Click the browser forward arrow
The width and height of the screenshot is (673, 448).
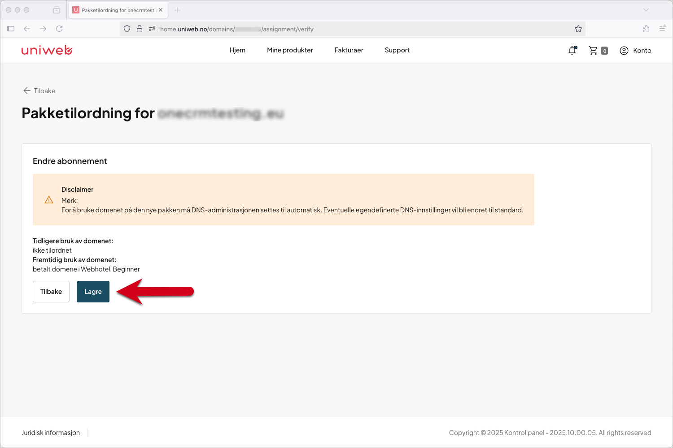[43, 29]
